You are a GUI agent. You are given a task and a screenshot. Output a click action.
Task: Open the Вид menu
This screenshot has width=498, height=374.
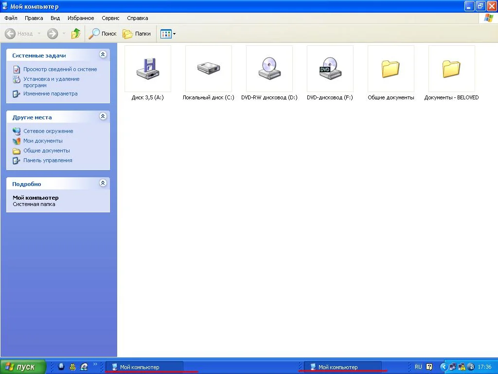point(55,18)
